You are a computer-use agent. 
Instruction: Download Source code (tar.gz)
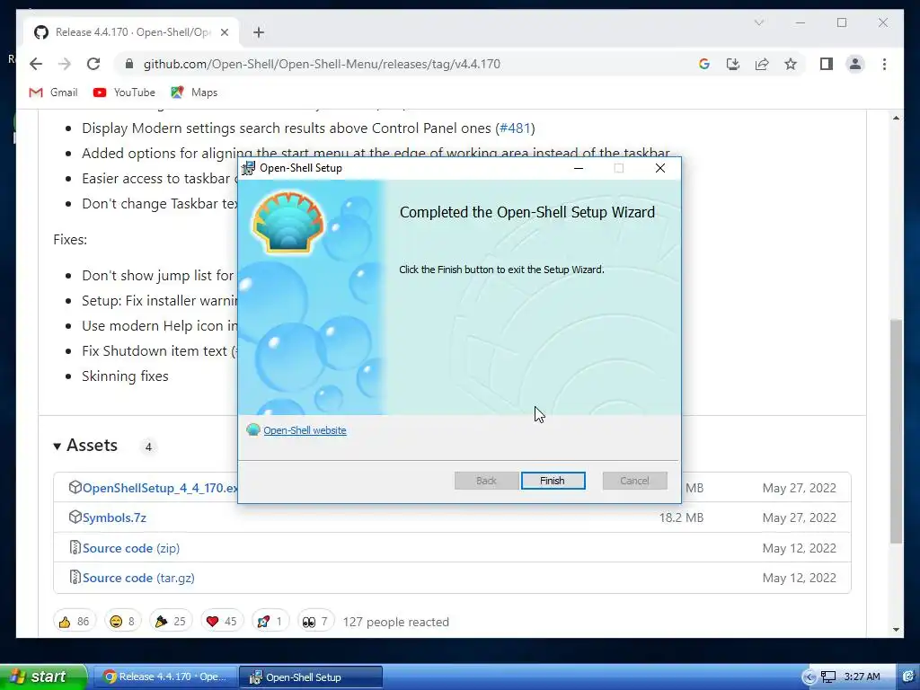pyautogui.click(x=138, y=578)
